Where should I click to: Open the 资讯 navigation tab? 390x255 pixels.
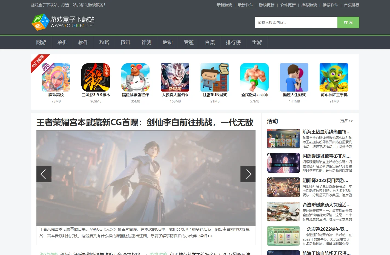(x=125, y=42)
